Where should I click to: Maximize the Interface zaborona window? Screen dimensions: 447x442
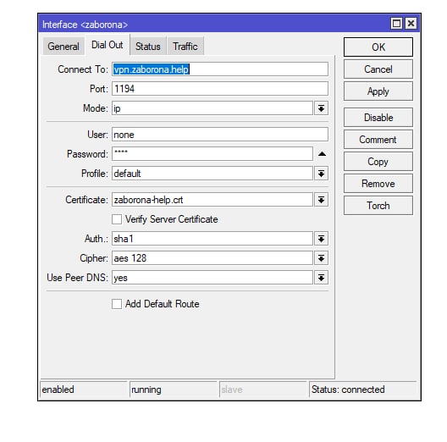pos(396,24)
